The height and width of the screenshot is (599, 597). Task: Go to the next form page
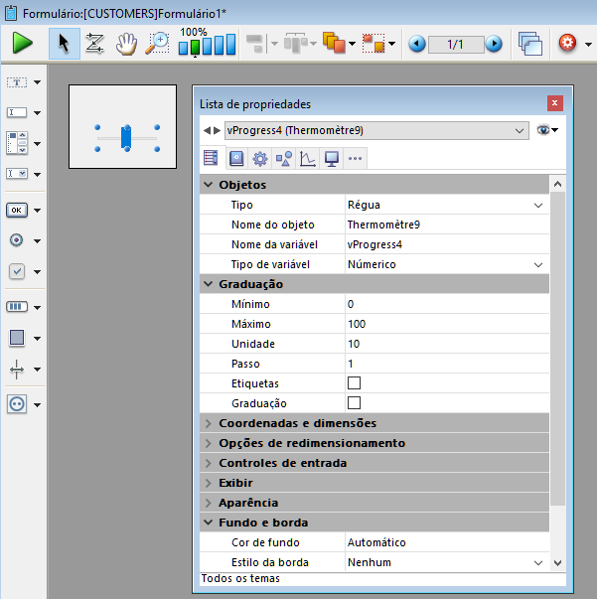pyautogui.click(x=494, y=44)
